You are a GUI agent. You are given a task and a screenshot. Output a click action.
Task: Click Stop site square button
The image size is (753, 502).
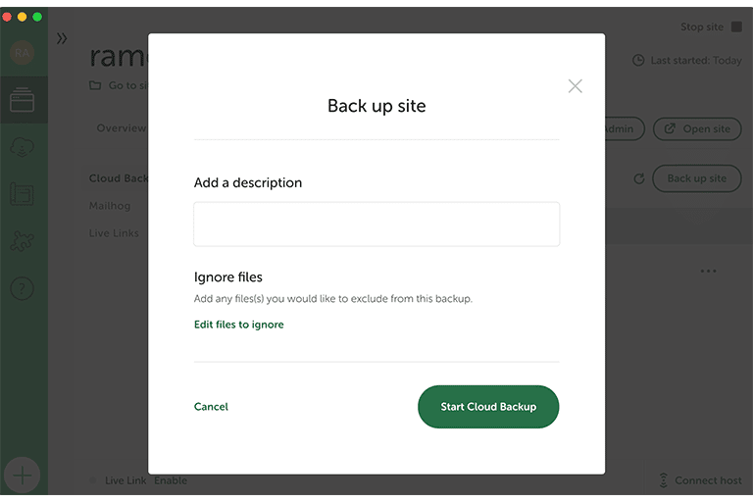pos(736,26)
